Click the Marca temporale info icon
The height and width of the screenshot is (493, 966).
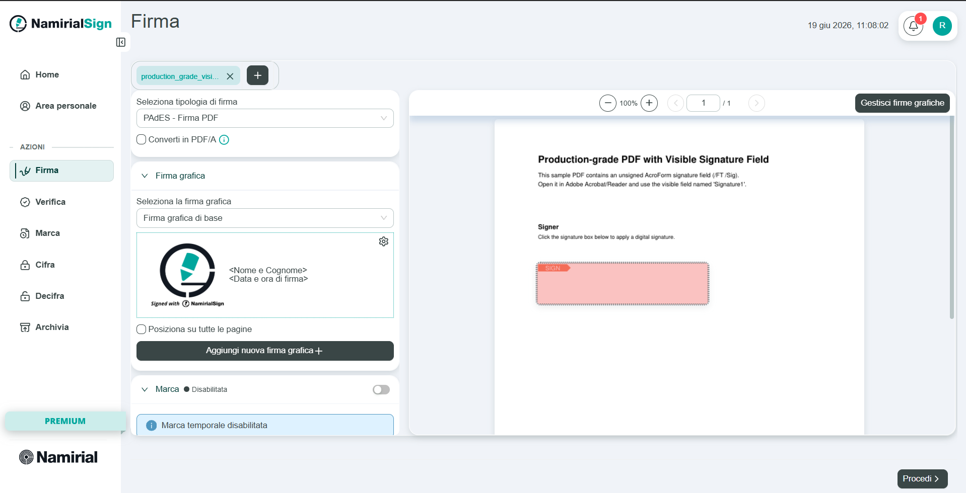[x=151, y=426]
